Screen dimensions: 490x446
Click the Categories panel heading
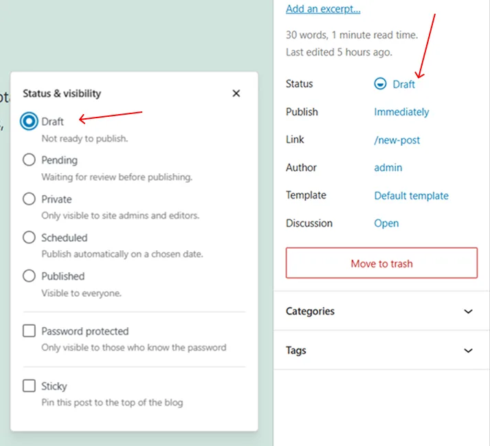click(x=310, y=311)
